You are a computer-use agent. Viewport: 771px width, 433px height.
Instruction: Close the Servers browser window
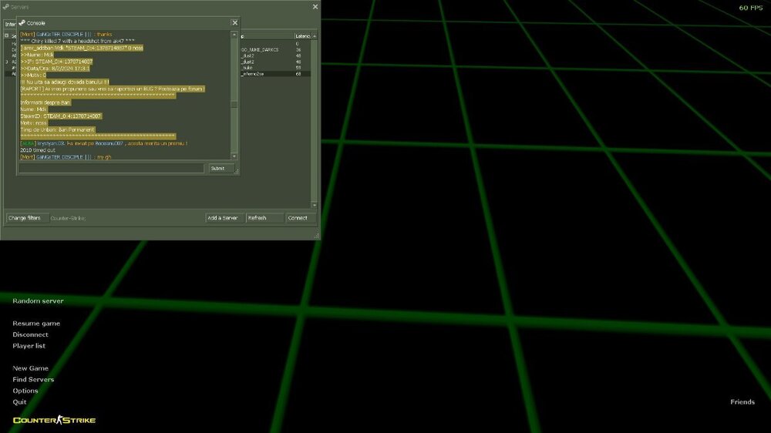tap(315, 7)
